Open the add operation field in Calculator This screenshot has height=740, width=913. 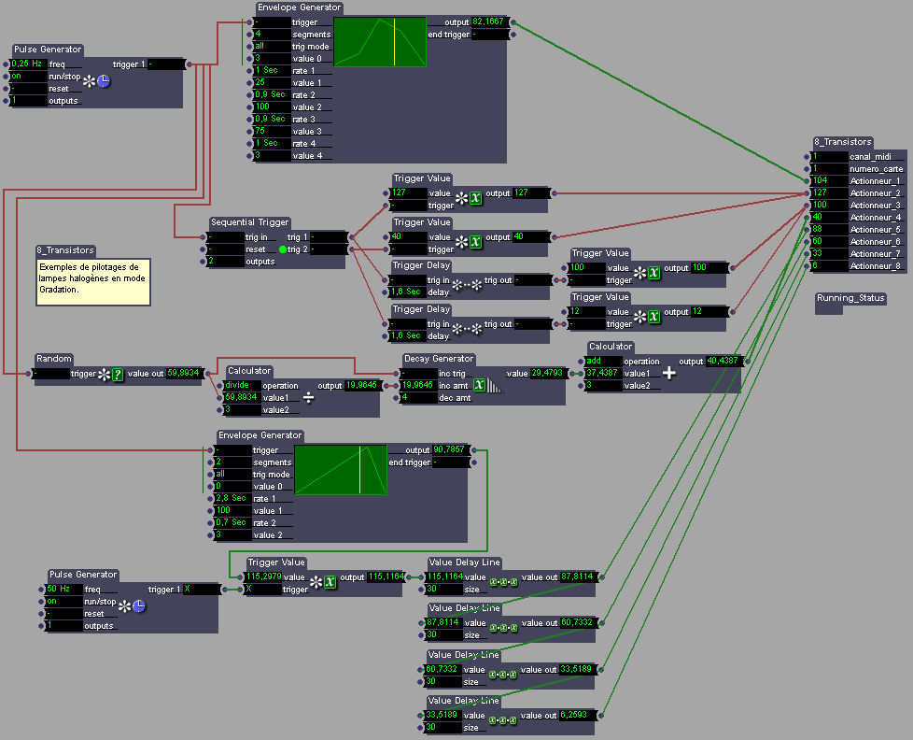pyautogui.click(x=602, y=361)
